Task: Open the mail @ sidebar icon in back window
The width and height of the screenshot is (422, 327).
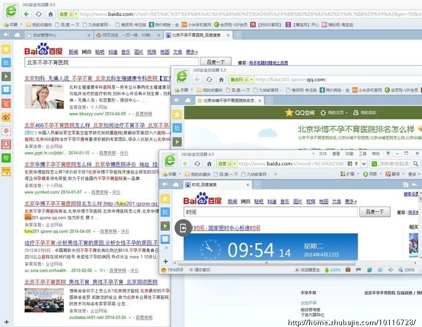Action: (x=6, y=131)
